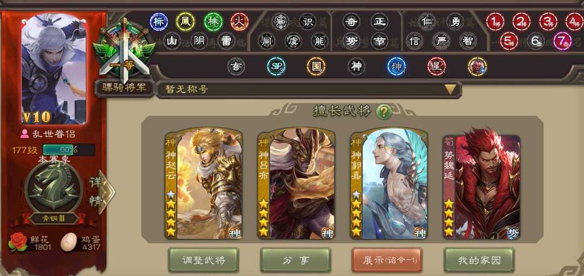Click the 展示 display button
This screenshot has height=276, width=584.
point(387,260)
